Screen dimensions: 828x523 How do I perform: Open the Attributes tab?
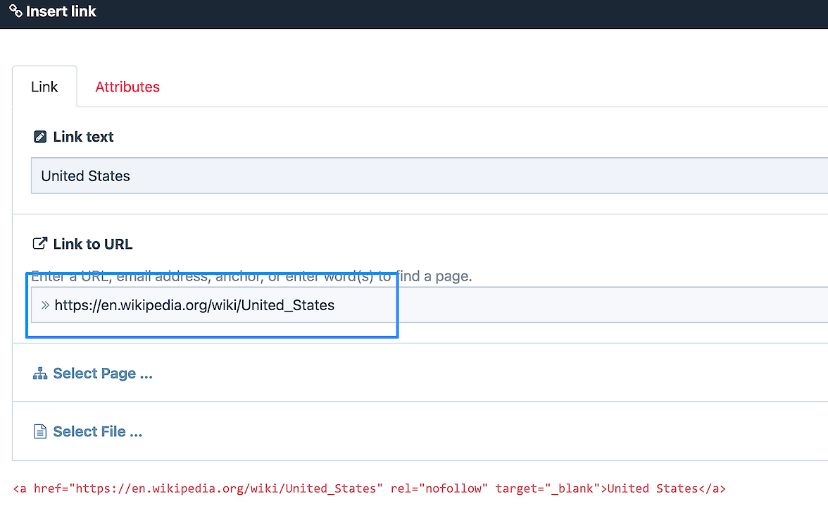tap(127, 87)
